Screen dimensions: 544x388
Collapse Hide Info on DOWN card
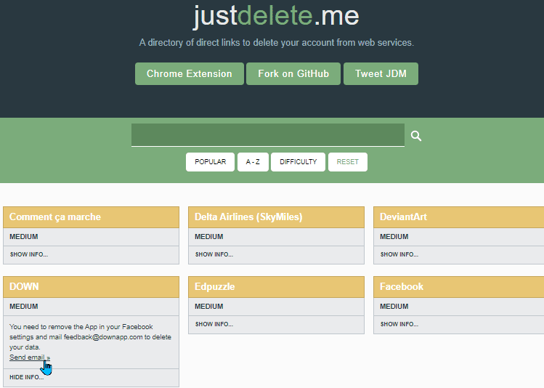(x=26, y=377)
